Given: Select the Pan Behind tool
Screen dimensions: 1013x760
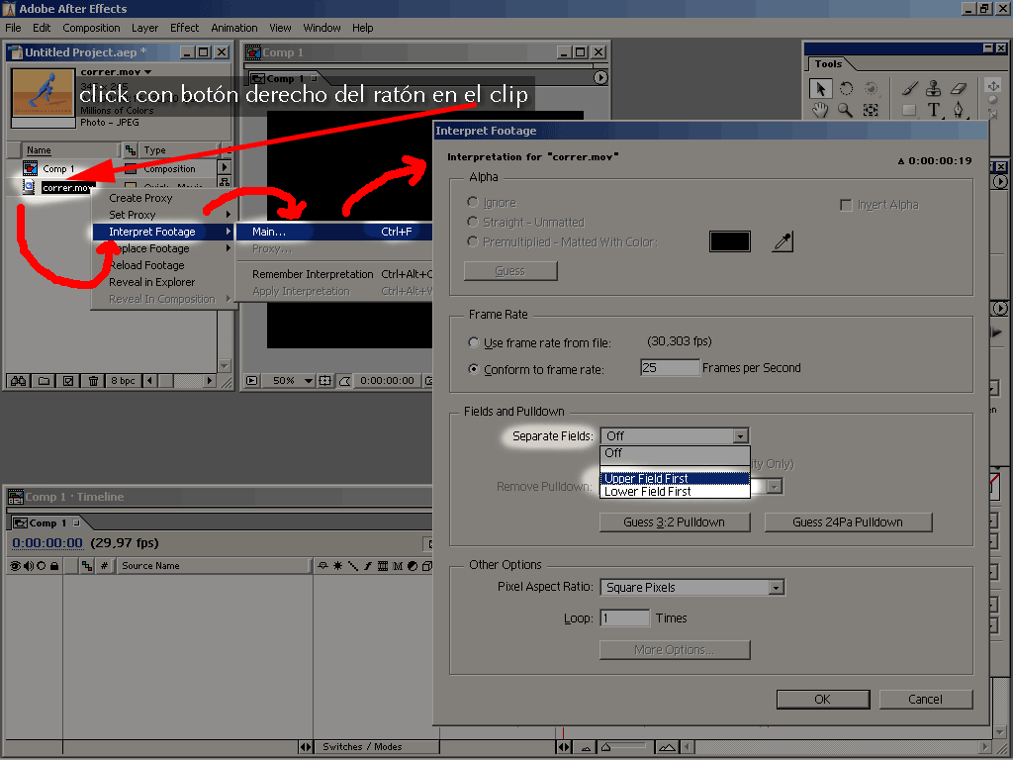Looking at the screenshot, I should pos(871,110).
